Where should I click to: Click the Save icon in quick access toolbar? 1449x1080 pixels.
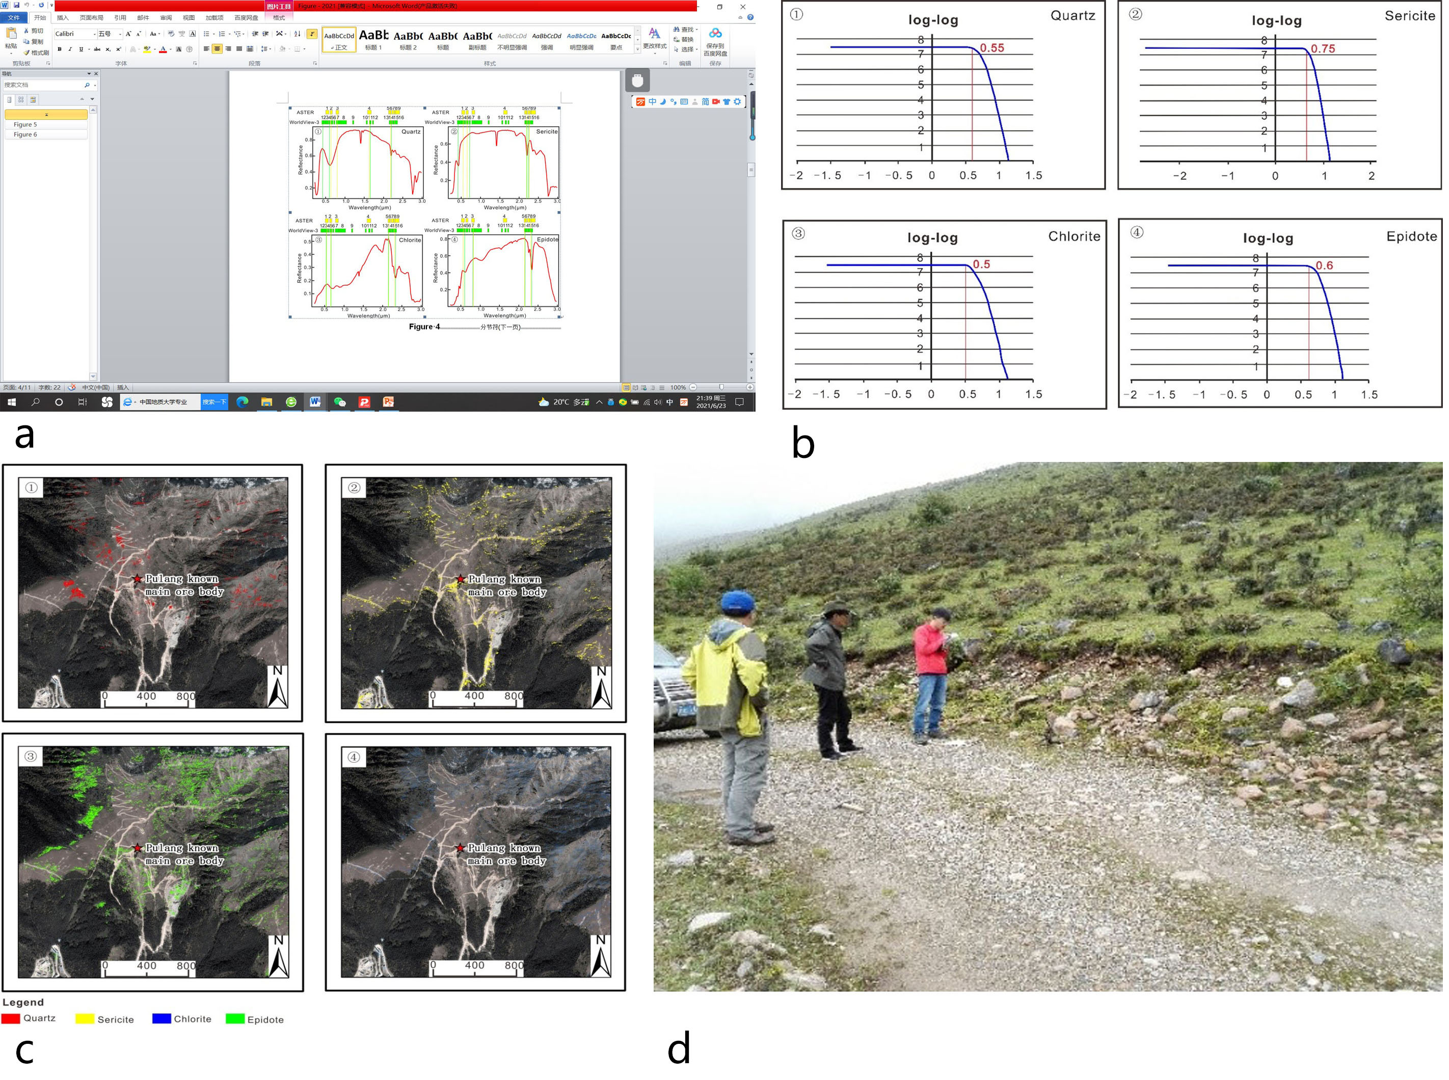pyautogui.click(x=16, y=5)
